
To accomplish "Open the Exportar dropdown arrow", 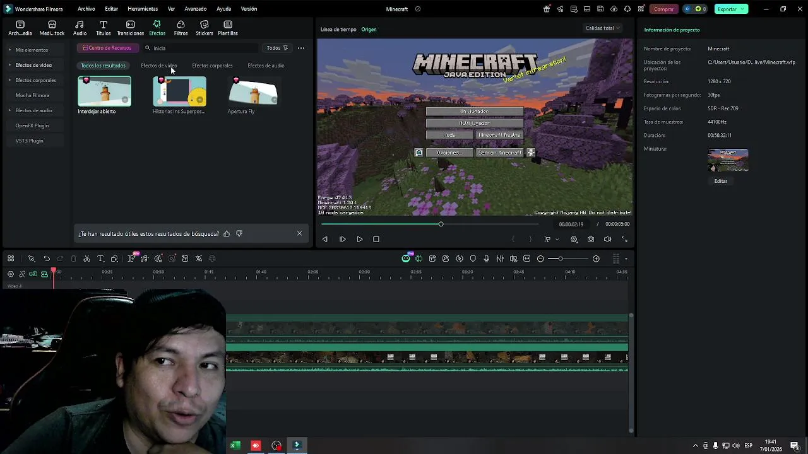I will (x=743, y=9).
